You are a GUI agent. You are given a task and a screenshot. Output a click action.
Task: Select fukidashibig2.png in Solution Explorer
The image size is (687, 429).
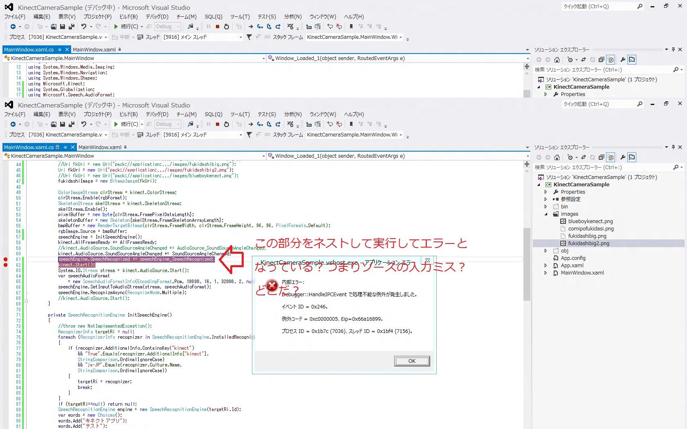pos(588,244)
